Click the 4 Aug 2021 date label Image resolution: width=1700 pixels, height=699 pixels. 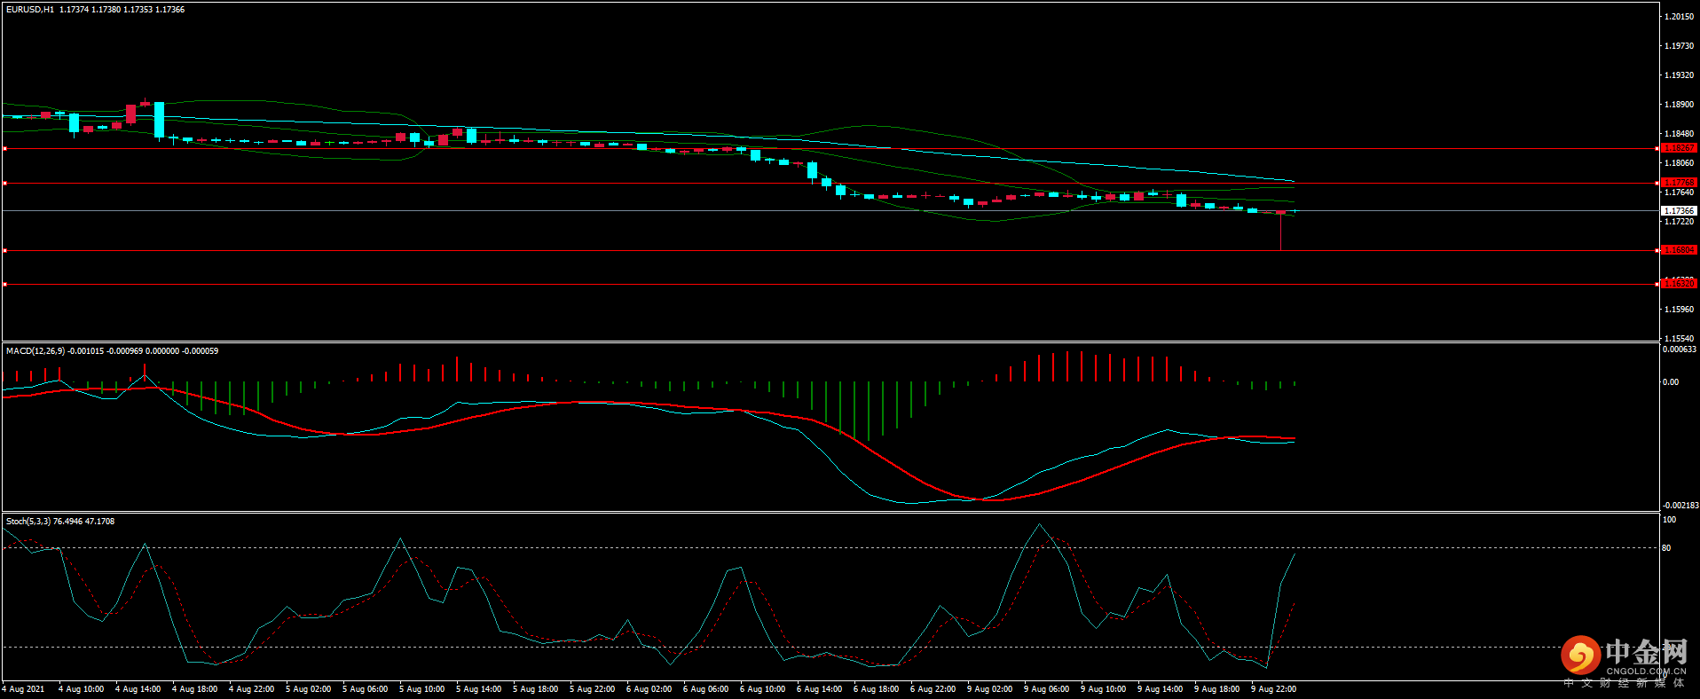coord(24,689)
